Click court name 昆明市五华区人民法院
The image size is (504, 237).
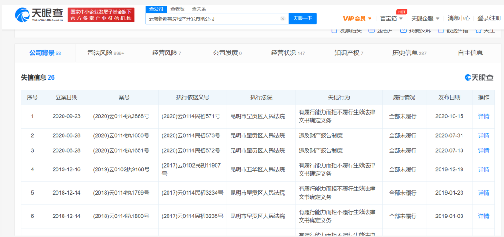[x=258, y=169]
